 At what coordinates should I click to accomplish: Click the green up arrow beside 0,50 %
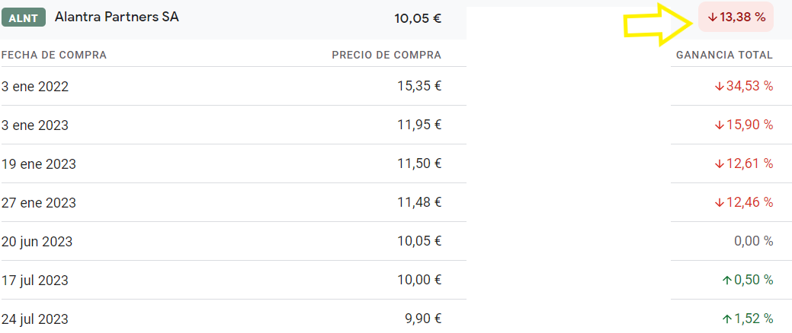[727, 281]
